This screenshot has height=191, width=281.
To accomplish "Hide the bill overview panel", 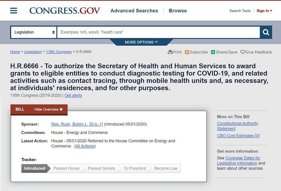I will tap(49, 109).
